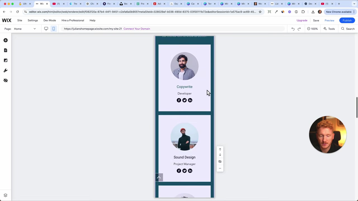Click the page vertical scrollbar thumb
The height and width of the screenshot is (201, 358).
click(x=357, y=108)
